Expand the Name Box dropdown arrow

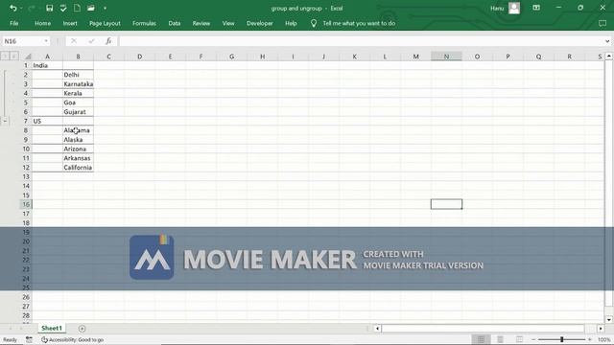tap(46, 41)
